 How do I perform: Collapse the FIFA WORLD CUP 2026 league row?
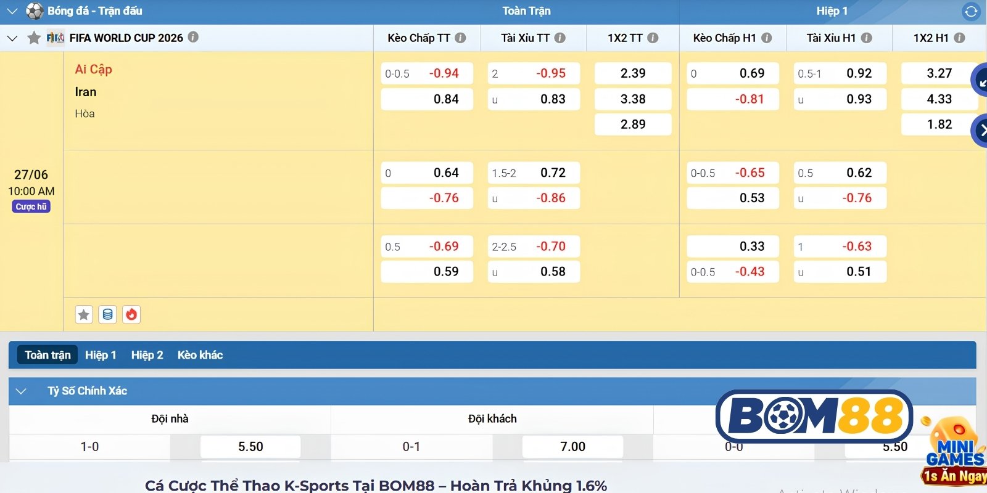tap(12, 38)
